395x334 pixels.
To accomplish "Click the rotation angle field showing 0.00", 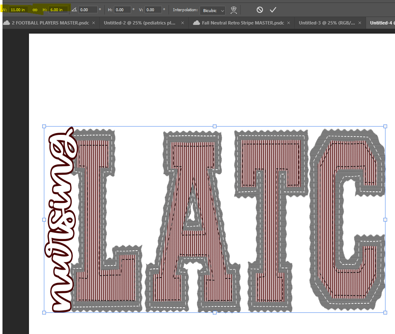I will [x=88, y=10].
